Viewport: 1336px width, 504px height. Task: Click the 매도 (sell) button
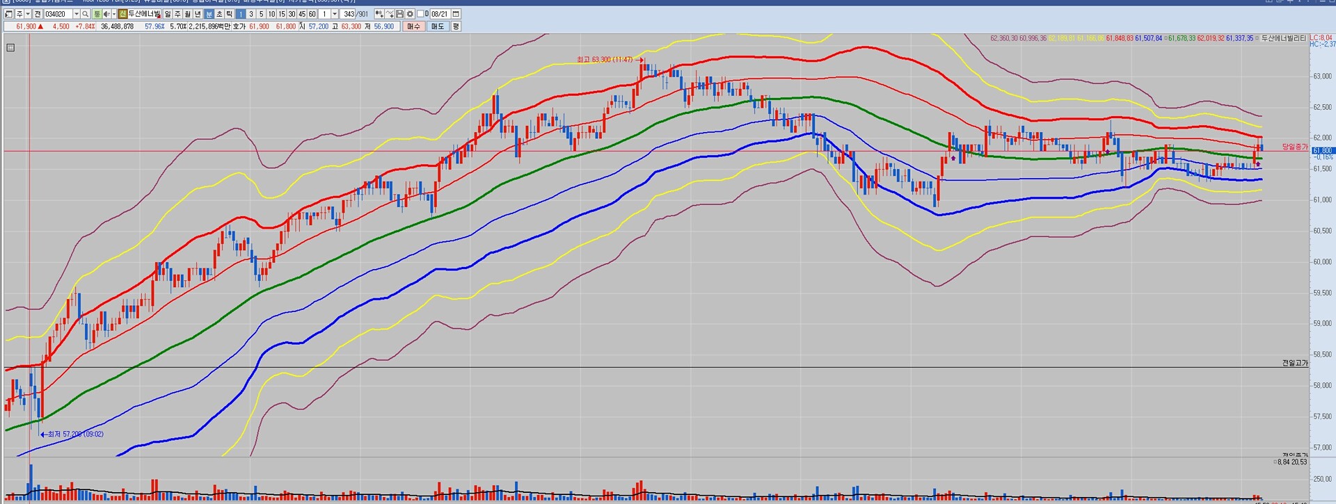click(x=437, y=26)
